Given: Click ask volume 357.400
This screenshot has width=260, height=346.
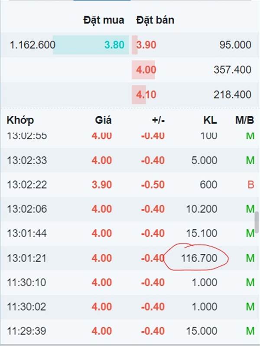Looking at the screenshot, I should pos(232,70).
